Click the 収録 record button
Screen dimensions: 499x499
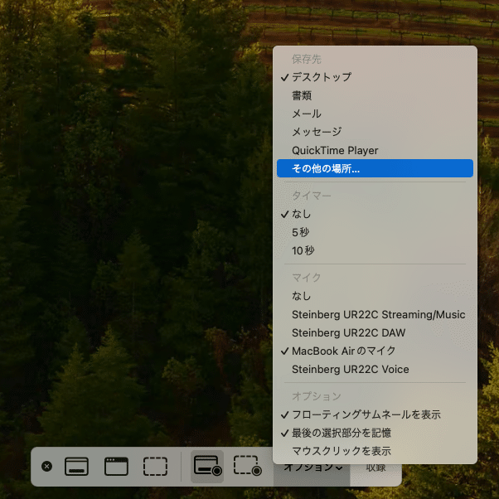[x=375, y=468]
